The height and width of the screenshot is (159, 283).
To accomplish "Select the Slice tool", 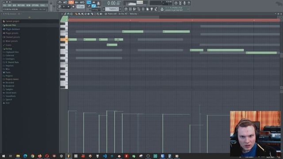I will tap(92, 14).
